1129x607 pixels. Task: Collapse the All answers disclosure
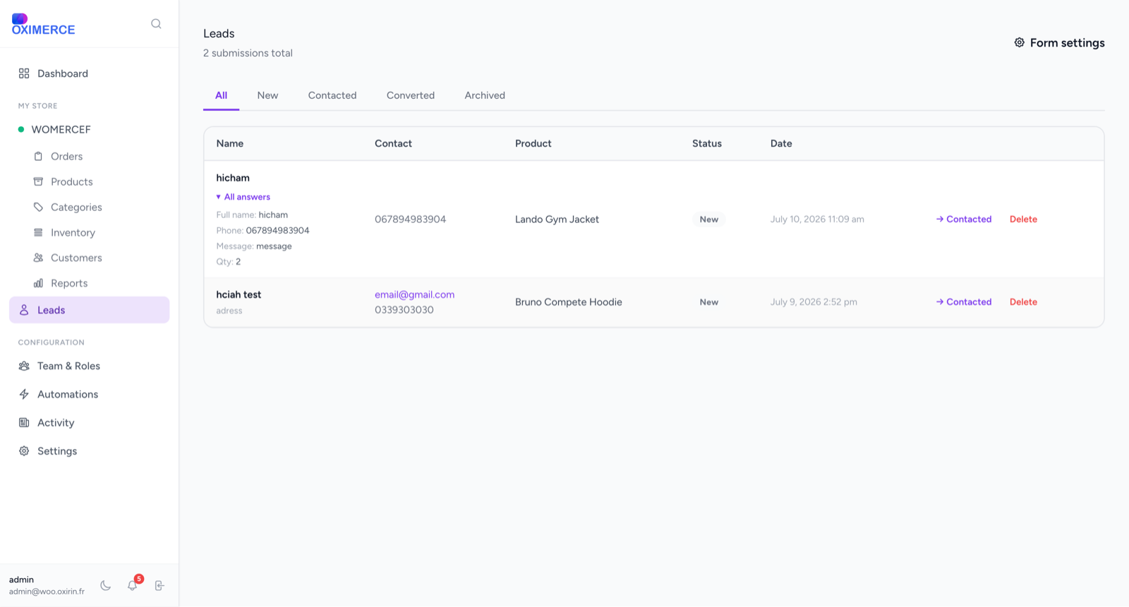click(243, 197)
